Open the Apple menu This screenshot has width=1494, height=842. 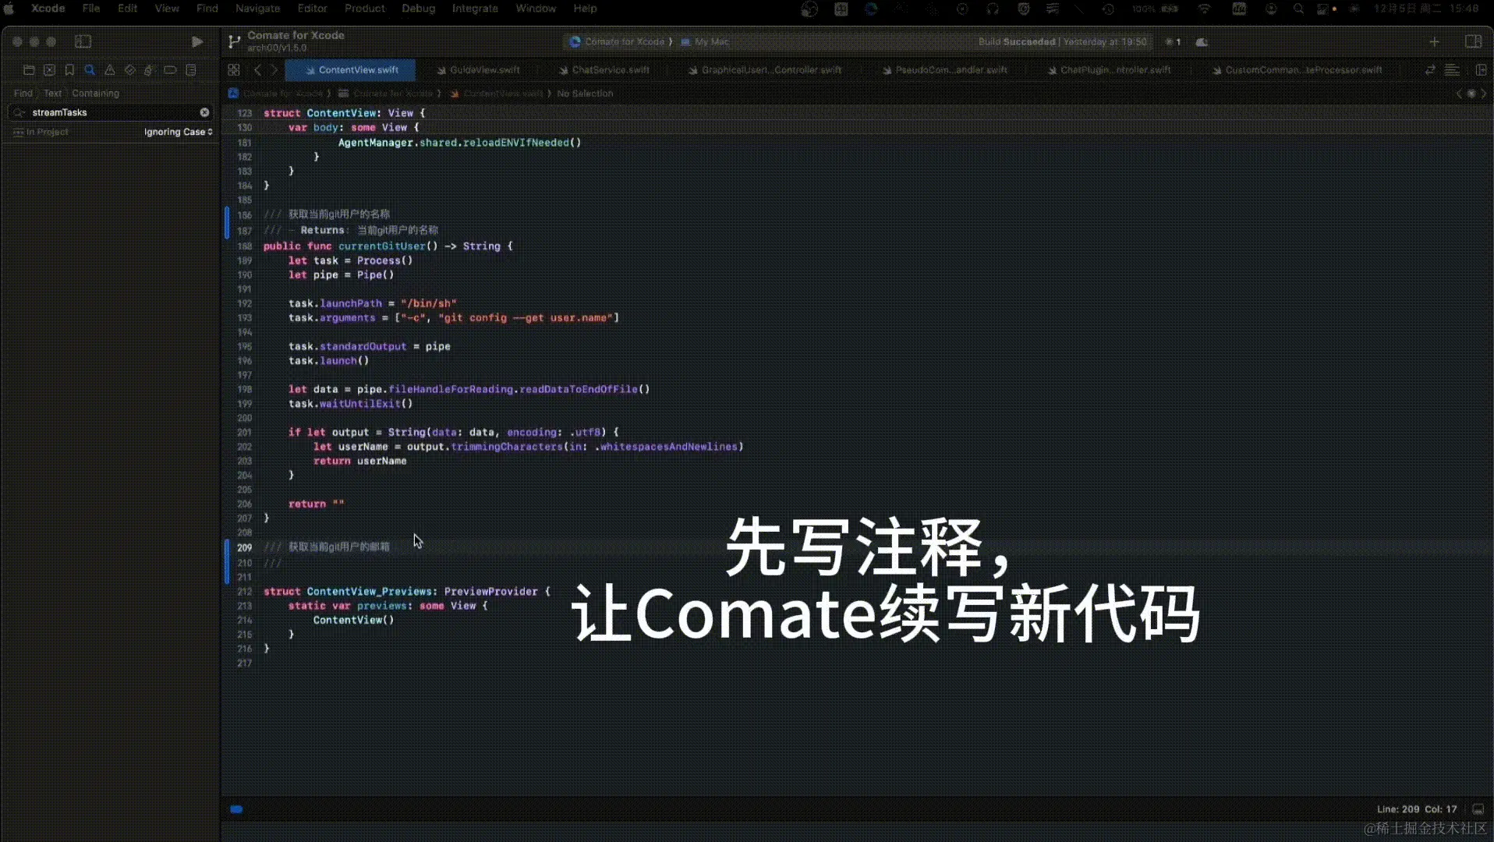[10, 9]
